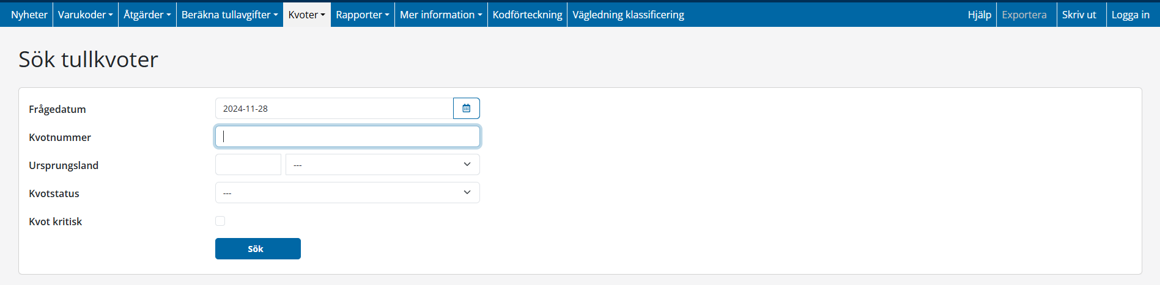Toggle the Kvot kritisk checkbox
This screenshot has height=285, width=1160.
[x=220, y=221]
